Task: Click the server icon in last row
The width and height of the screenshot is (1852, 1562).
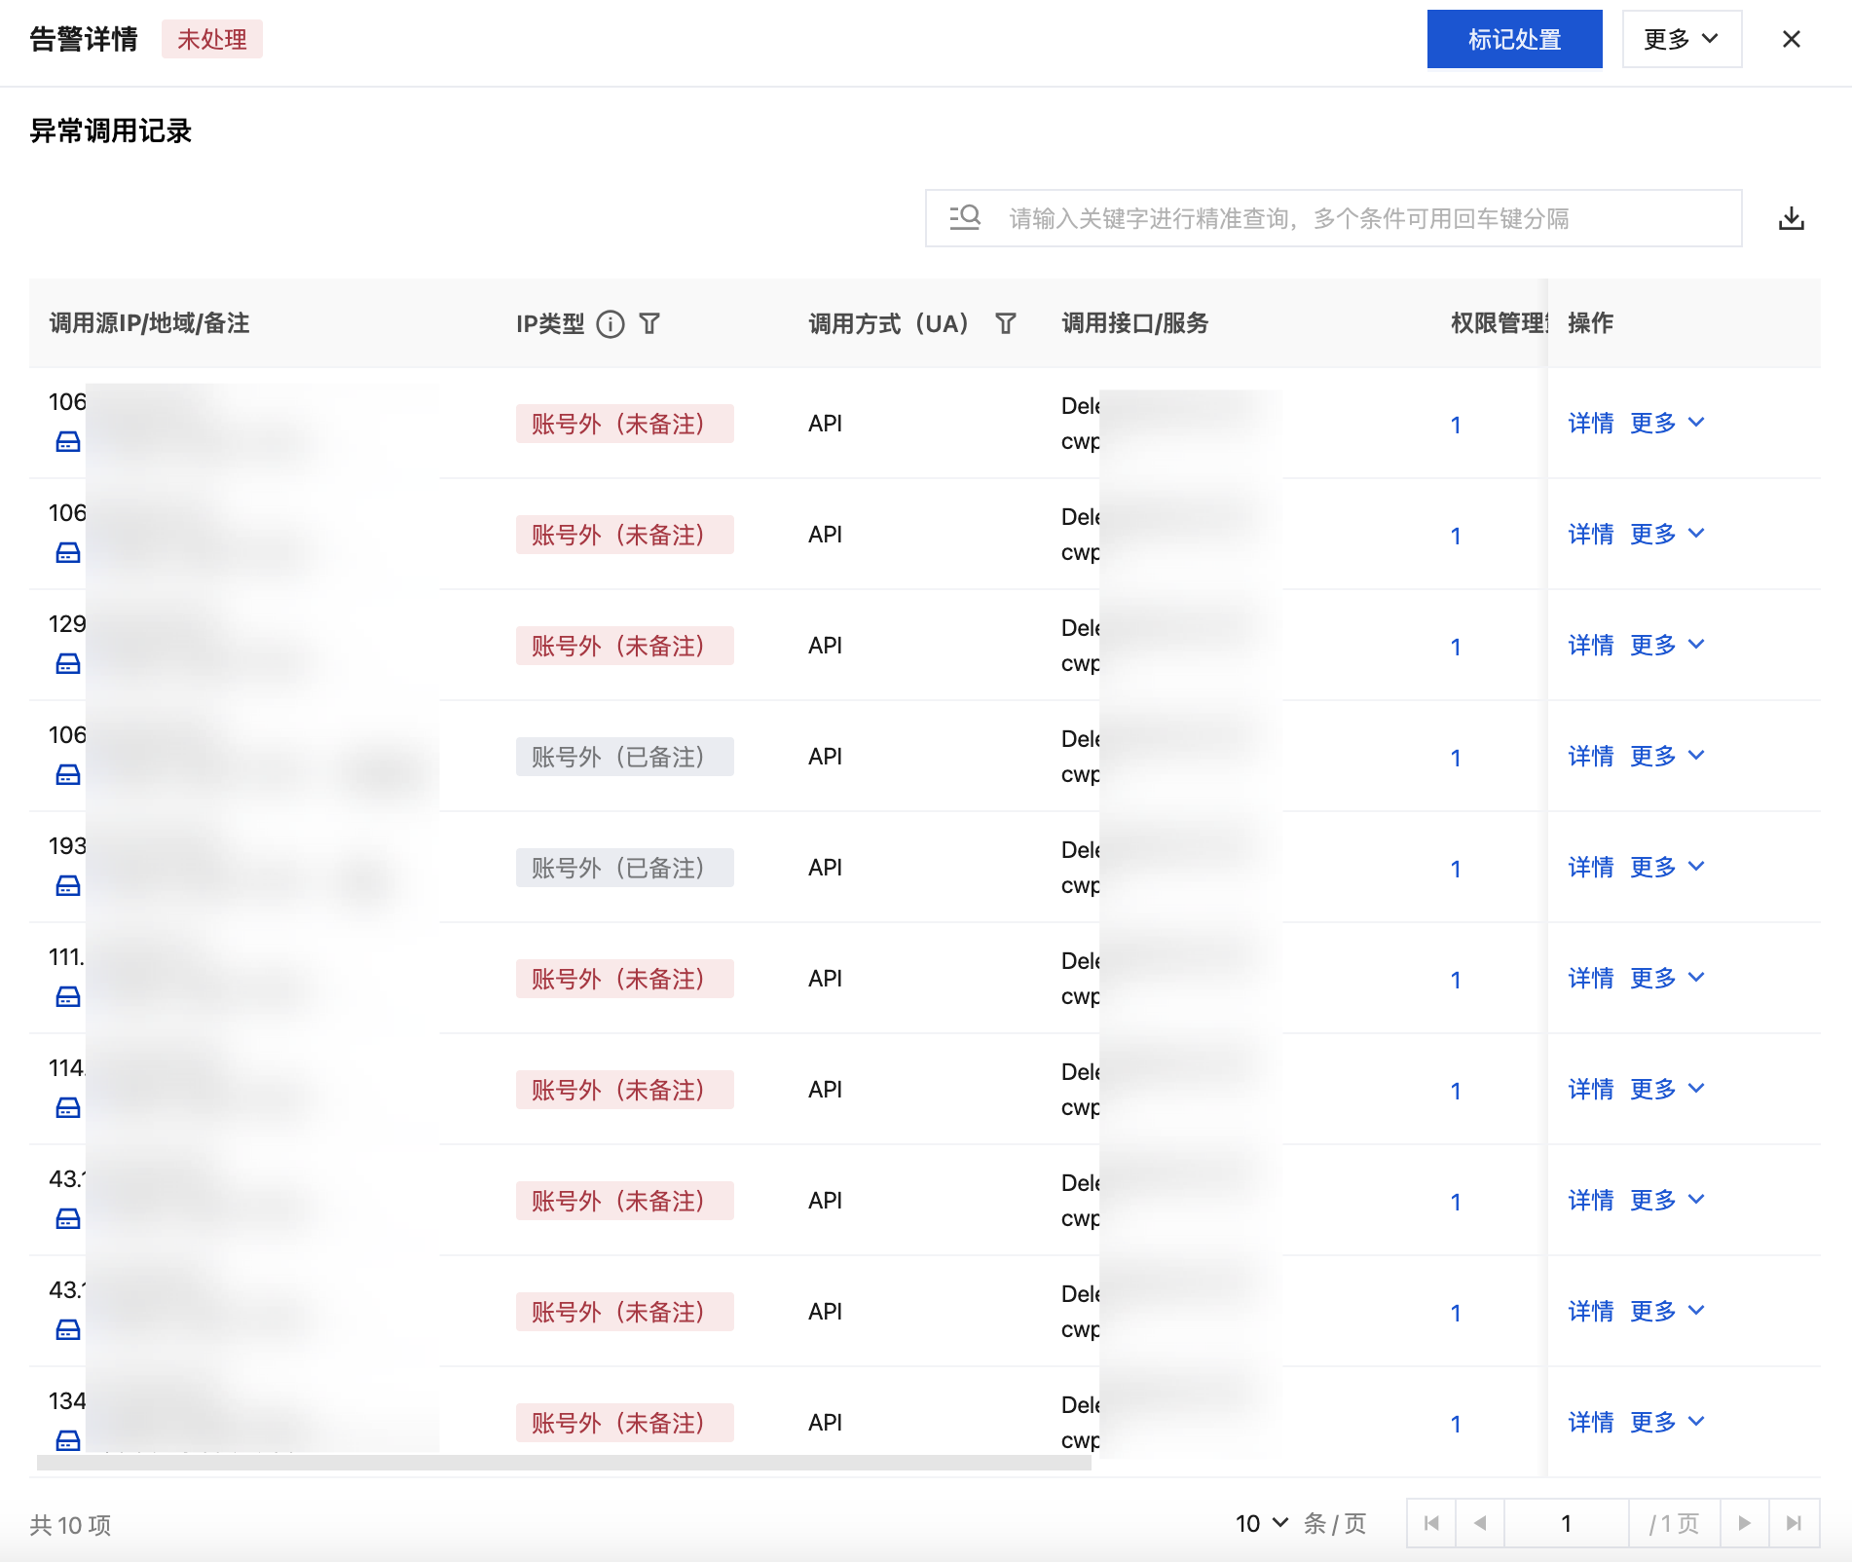Action: coord(68,1439)
